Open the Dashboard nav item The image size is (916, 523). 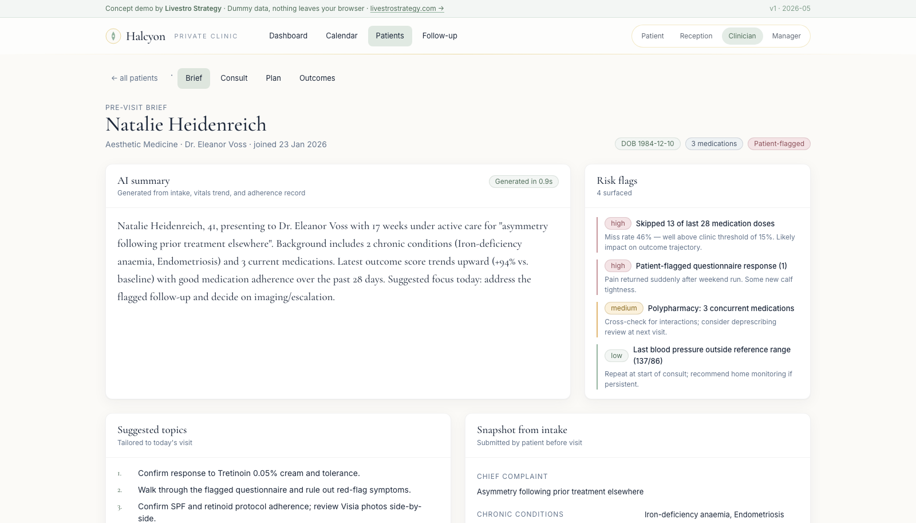tap(288, 36)
